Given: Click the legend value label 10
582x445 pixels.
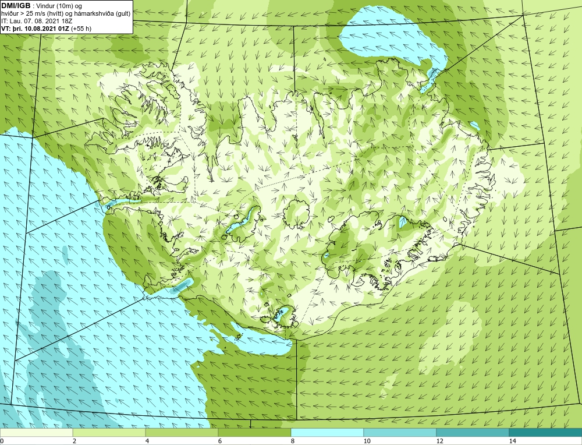Looking at the screenshot, I should click(x=367, y=441).
